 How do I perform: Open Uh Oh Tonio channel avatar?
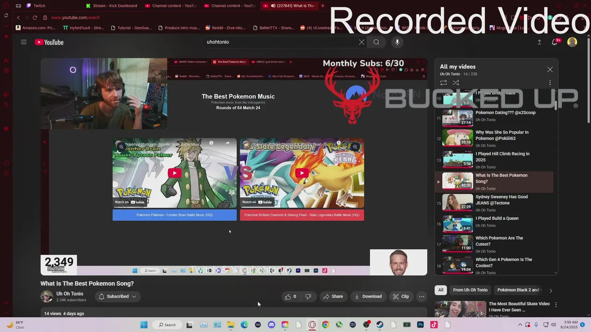[x=47, y=296]
